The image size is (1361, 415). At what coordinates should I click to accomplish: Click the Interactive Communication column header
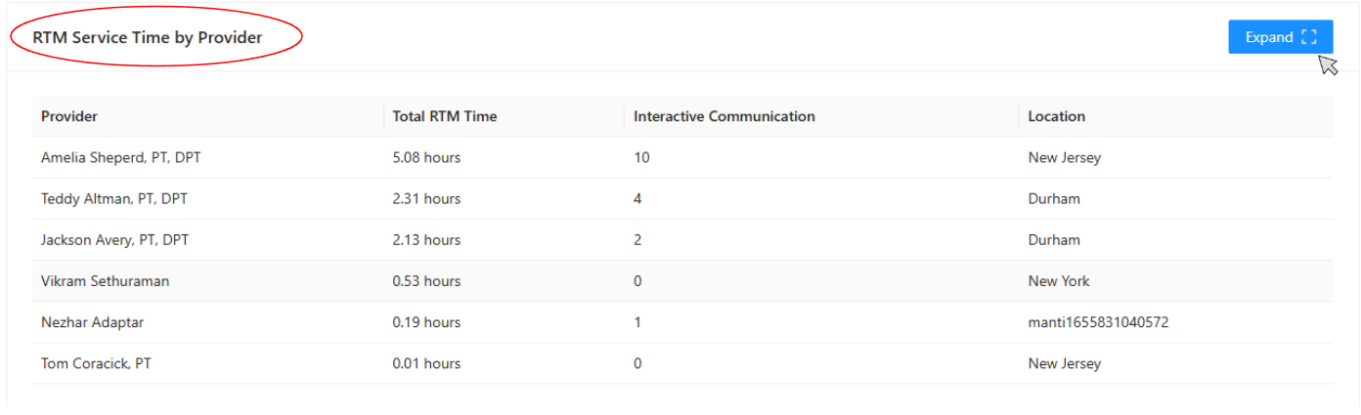(x=724, y=116)
